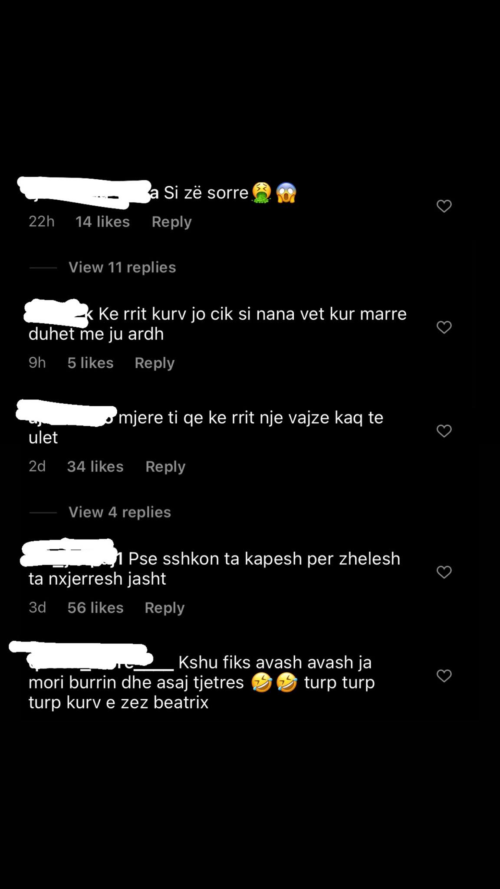This screenshot has width=500, height=889.
Task: Tap the heart beside the 'Ke rrit kurv' comment
Action: tap(444, 327)
